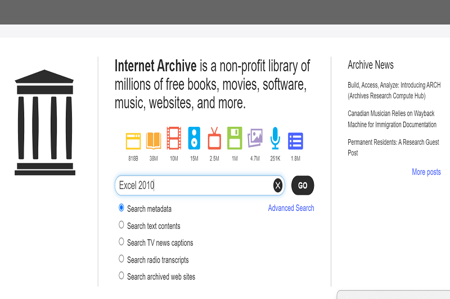450x299 pixels.
Task: Open the Images icon
Action: point(255,138)
